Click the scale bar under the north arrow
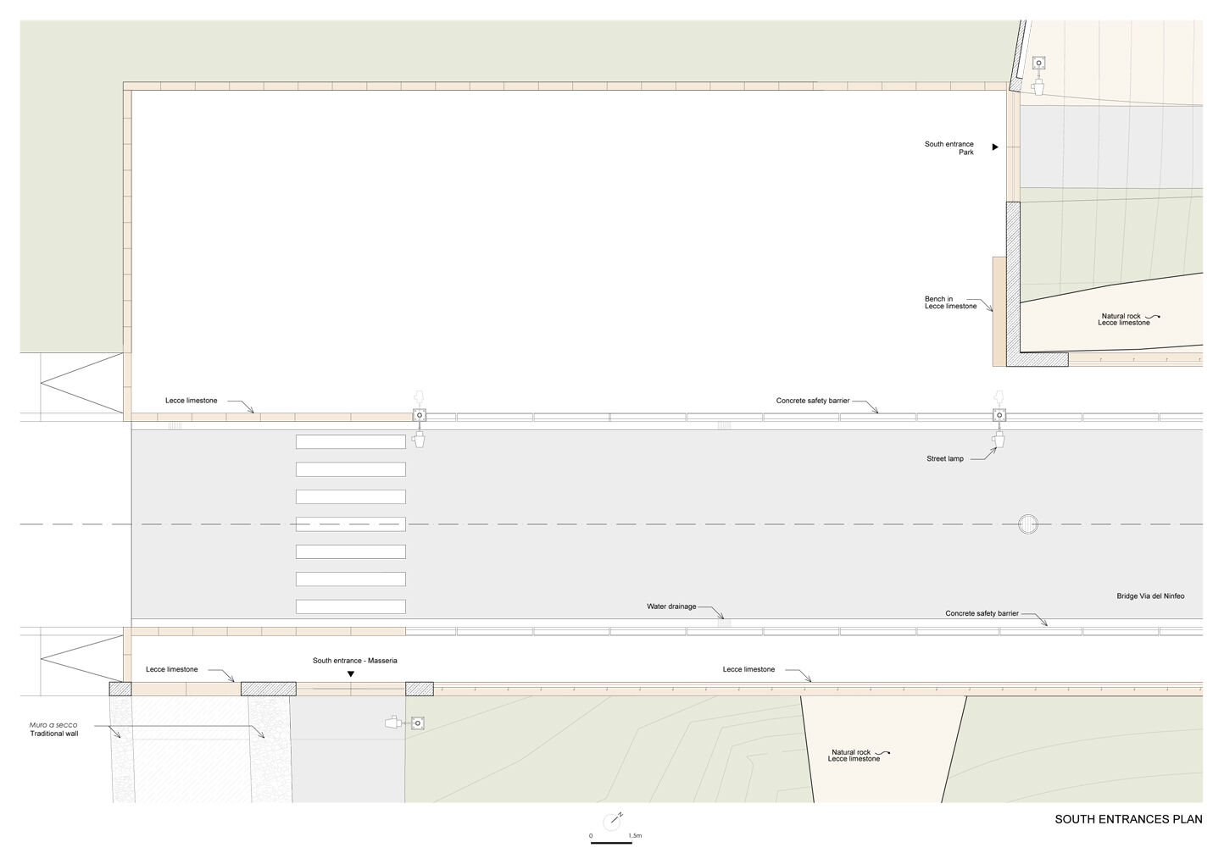 click(611, 843)
